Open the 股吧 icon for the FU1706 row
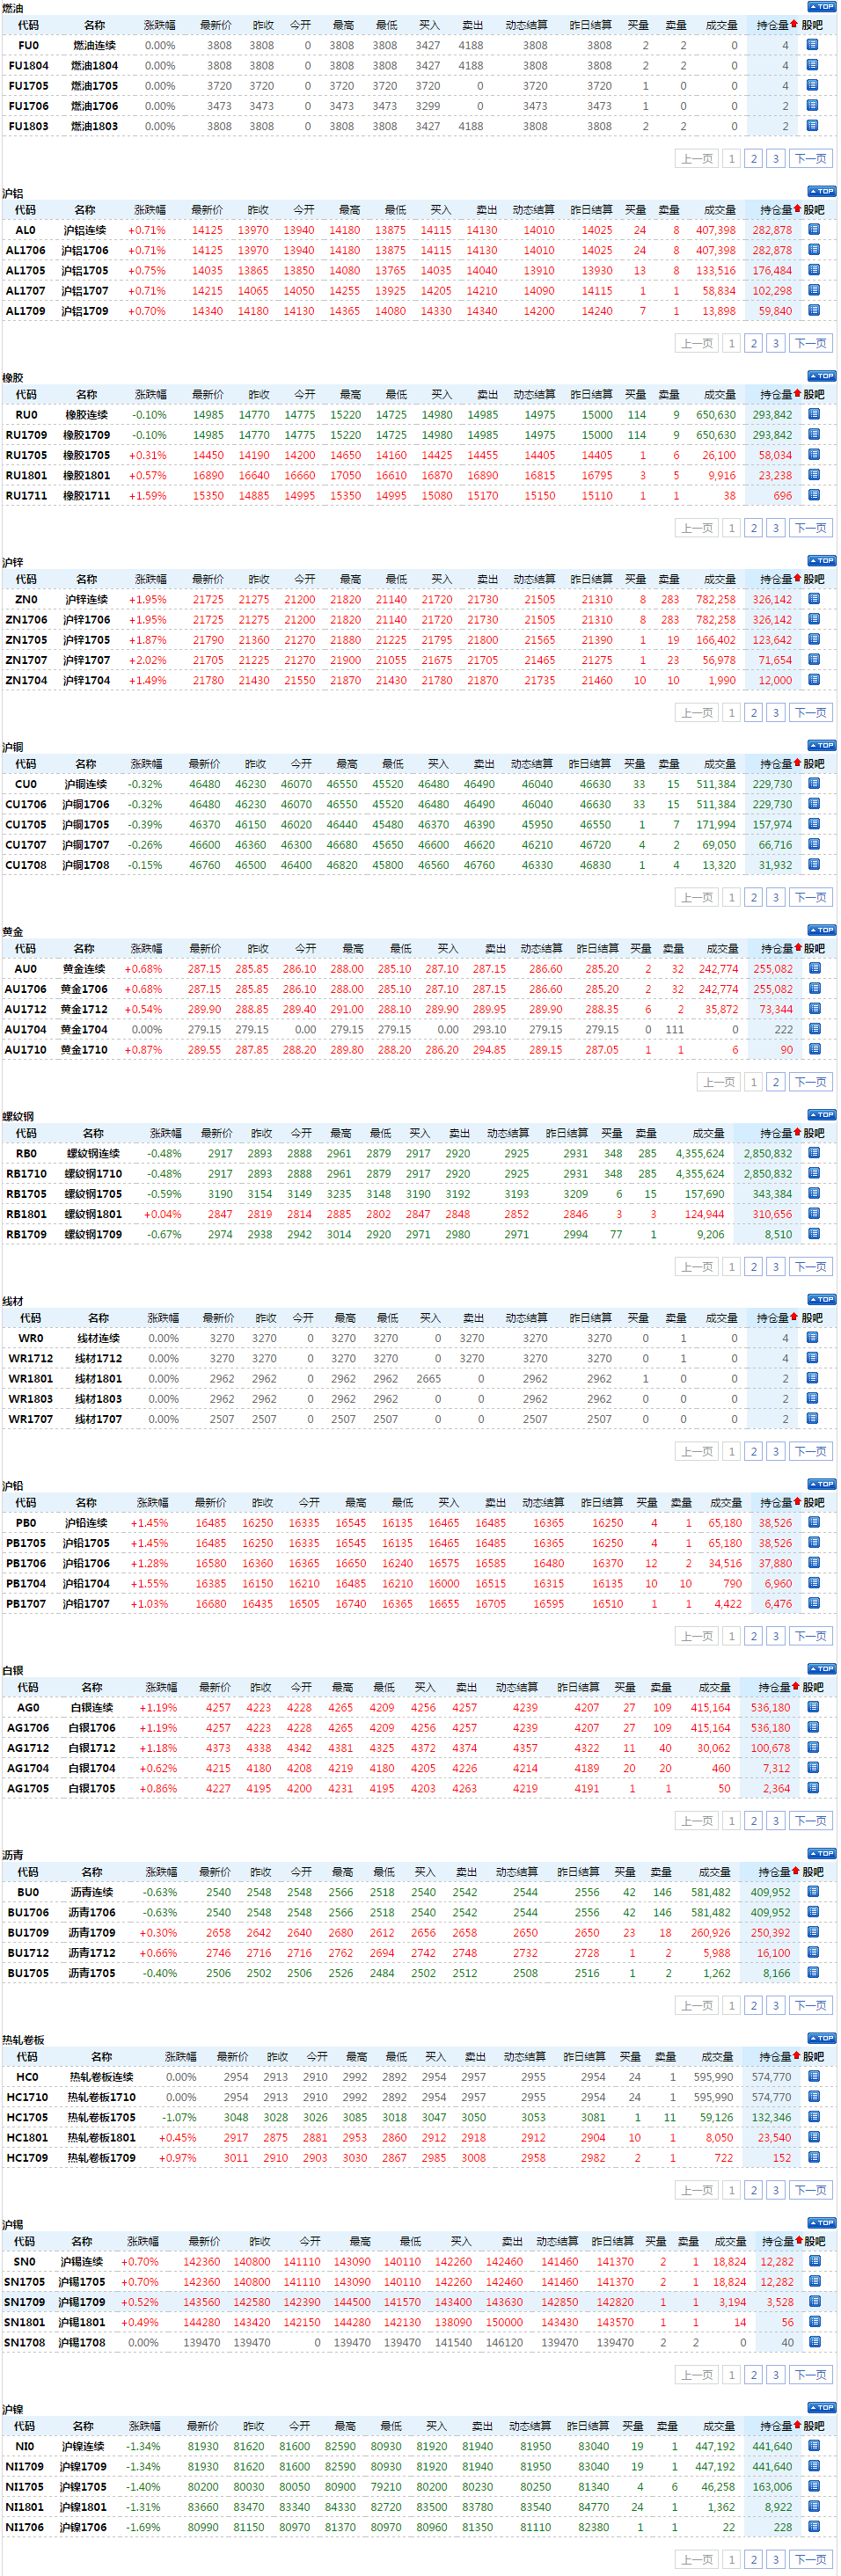This screenshot has height=2576, width=841. [x=813, y=105]
